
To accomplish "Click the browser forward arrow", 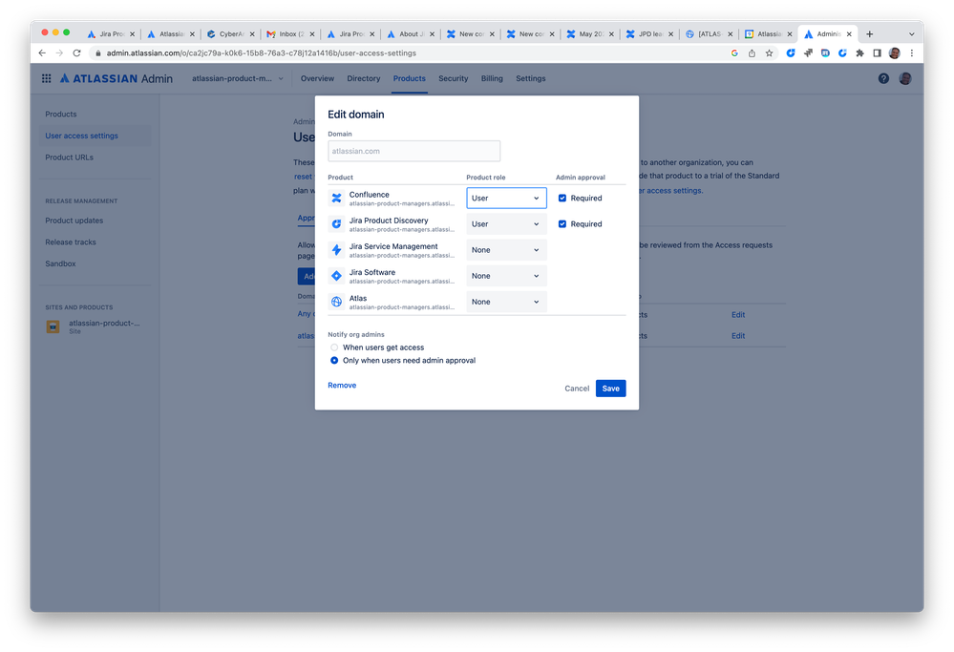I will coord(59,53).
